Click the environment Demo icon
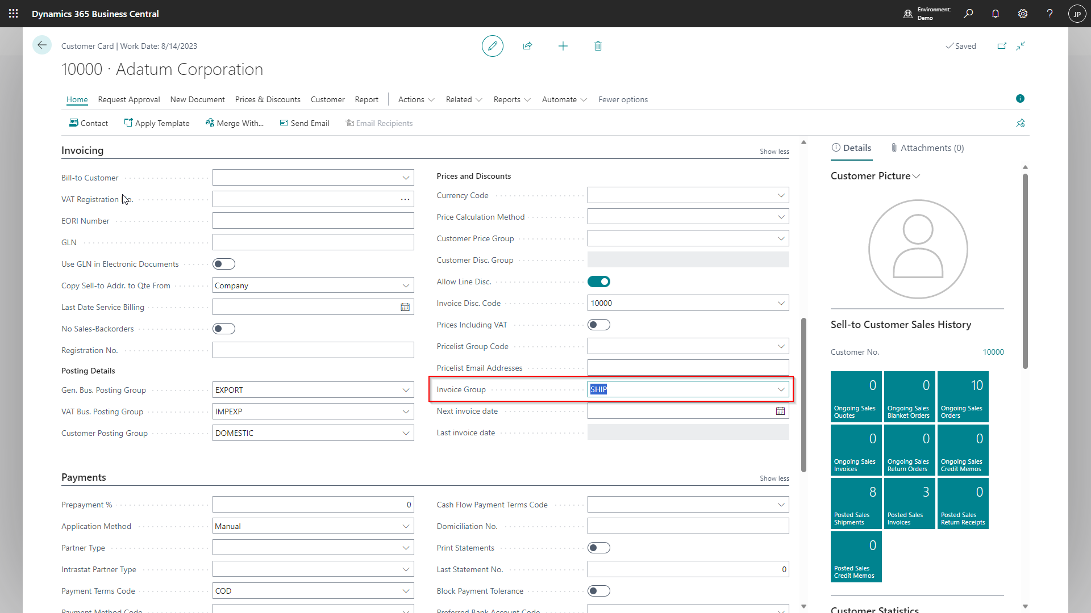 coord(908,14)
